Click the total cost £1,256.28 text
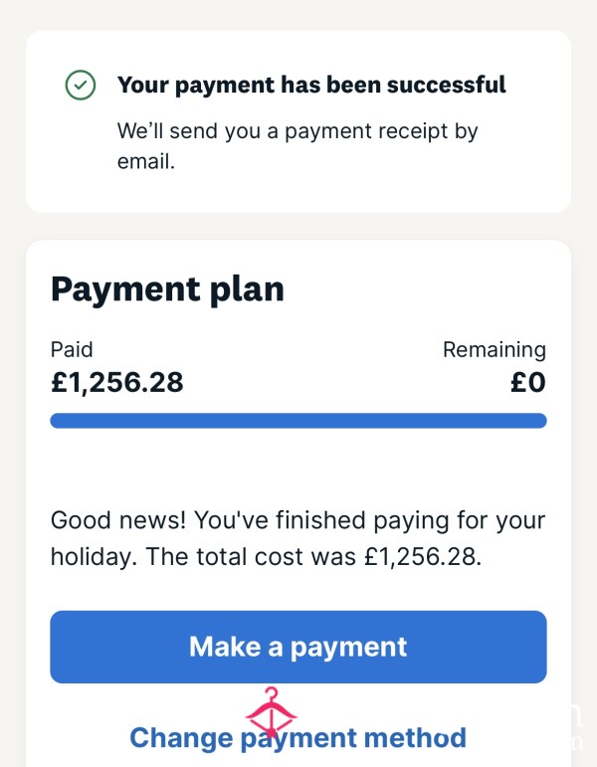The image size is (597, 767). pos(423,557)
